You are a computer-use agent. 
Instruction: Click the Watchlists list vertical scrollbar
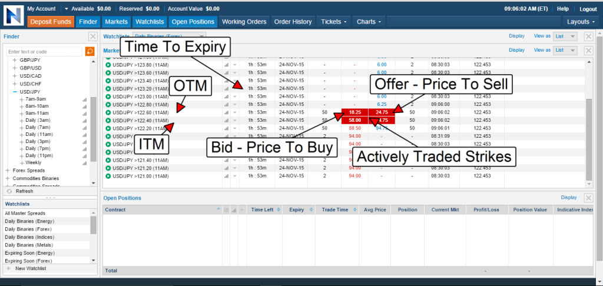click(94, 225)
